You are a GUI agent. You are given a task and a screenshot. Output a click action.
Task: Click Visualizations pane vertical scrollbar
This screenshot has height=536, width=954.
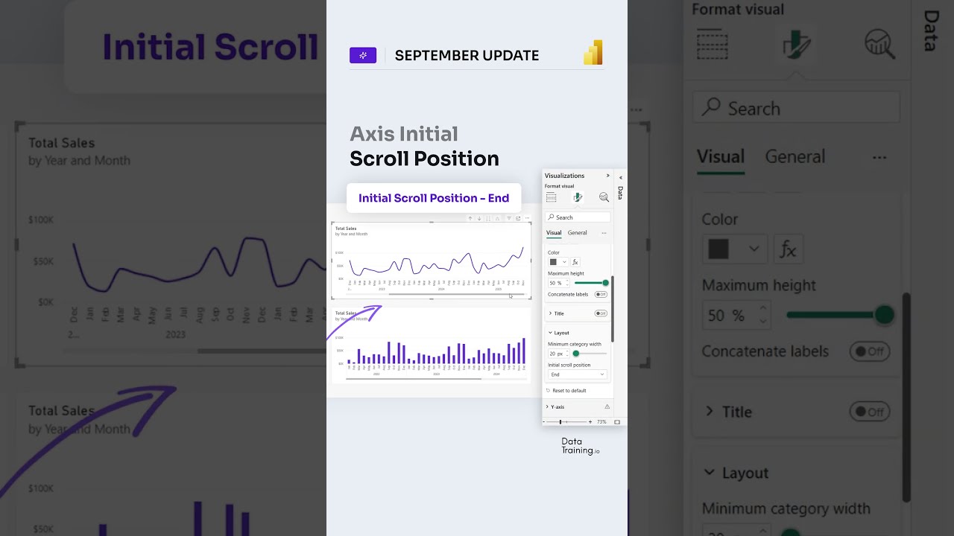point(613,309)
